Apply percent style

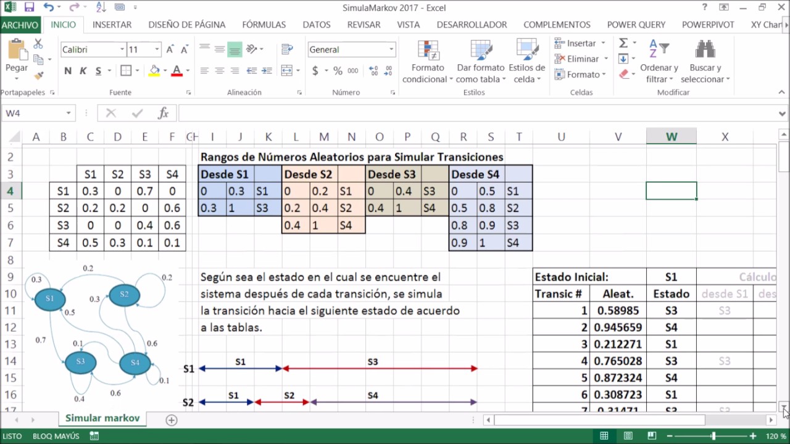(338, 71)
